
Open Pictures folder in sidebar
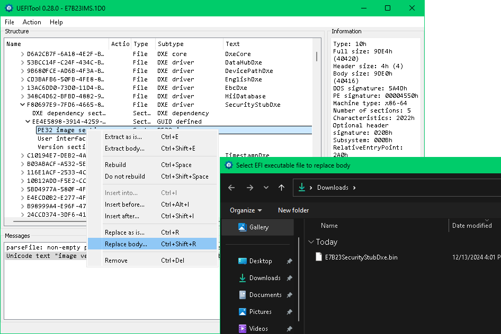[x=260, y=312]
